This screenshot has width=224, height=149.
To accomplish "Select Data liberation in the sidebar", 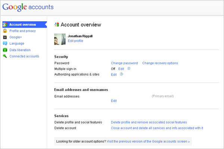I will (x=20, y=50).
